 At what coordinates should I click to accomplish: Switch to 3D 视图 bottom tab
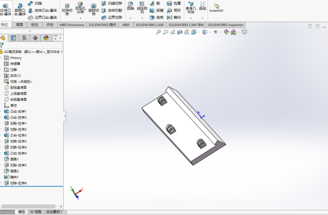tap(35, 212)
